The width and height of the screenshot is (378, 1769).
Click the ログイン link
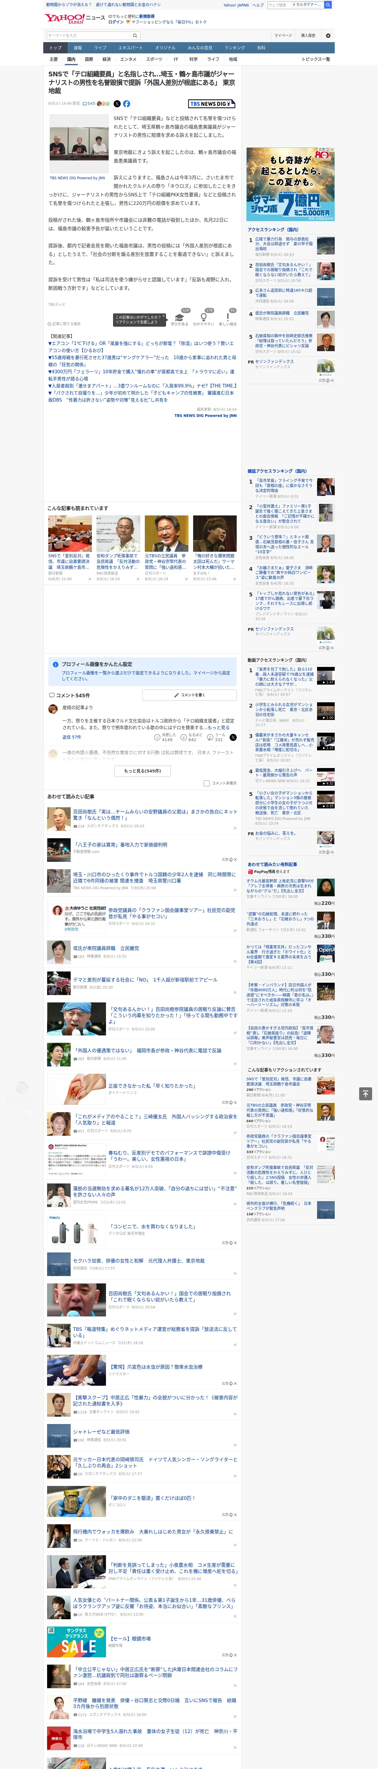tap(116, 22)
